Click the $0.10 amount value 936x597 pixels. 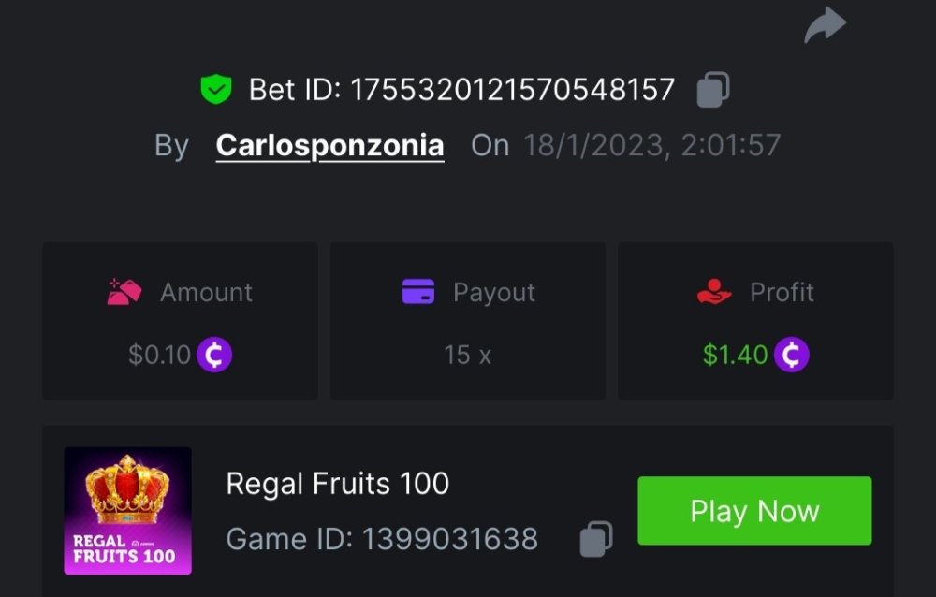159,355
